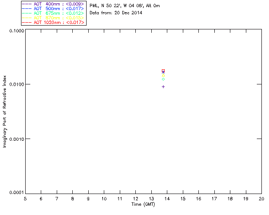Image resolution: width=269 pixels, height=215 pixels.
Task: Click the 0.0010 y-axis label
Action: [x=17, y=139]
